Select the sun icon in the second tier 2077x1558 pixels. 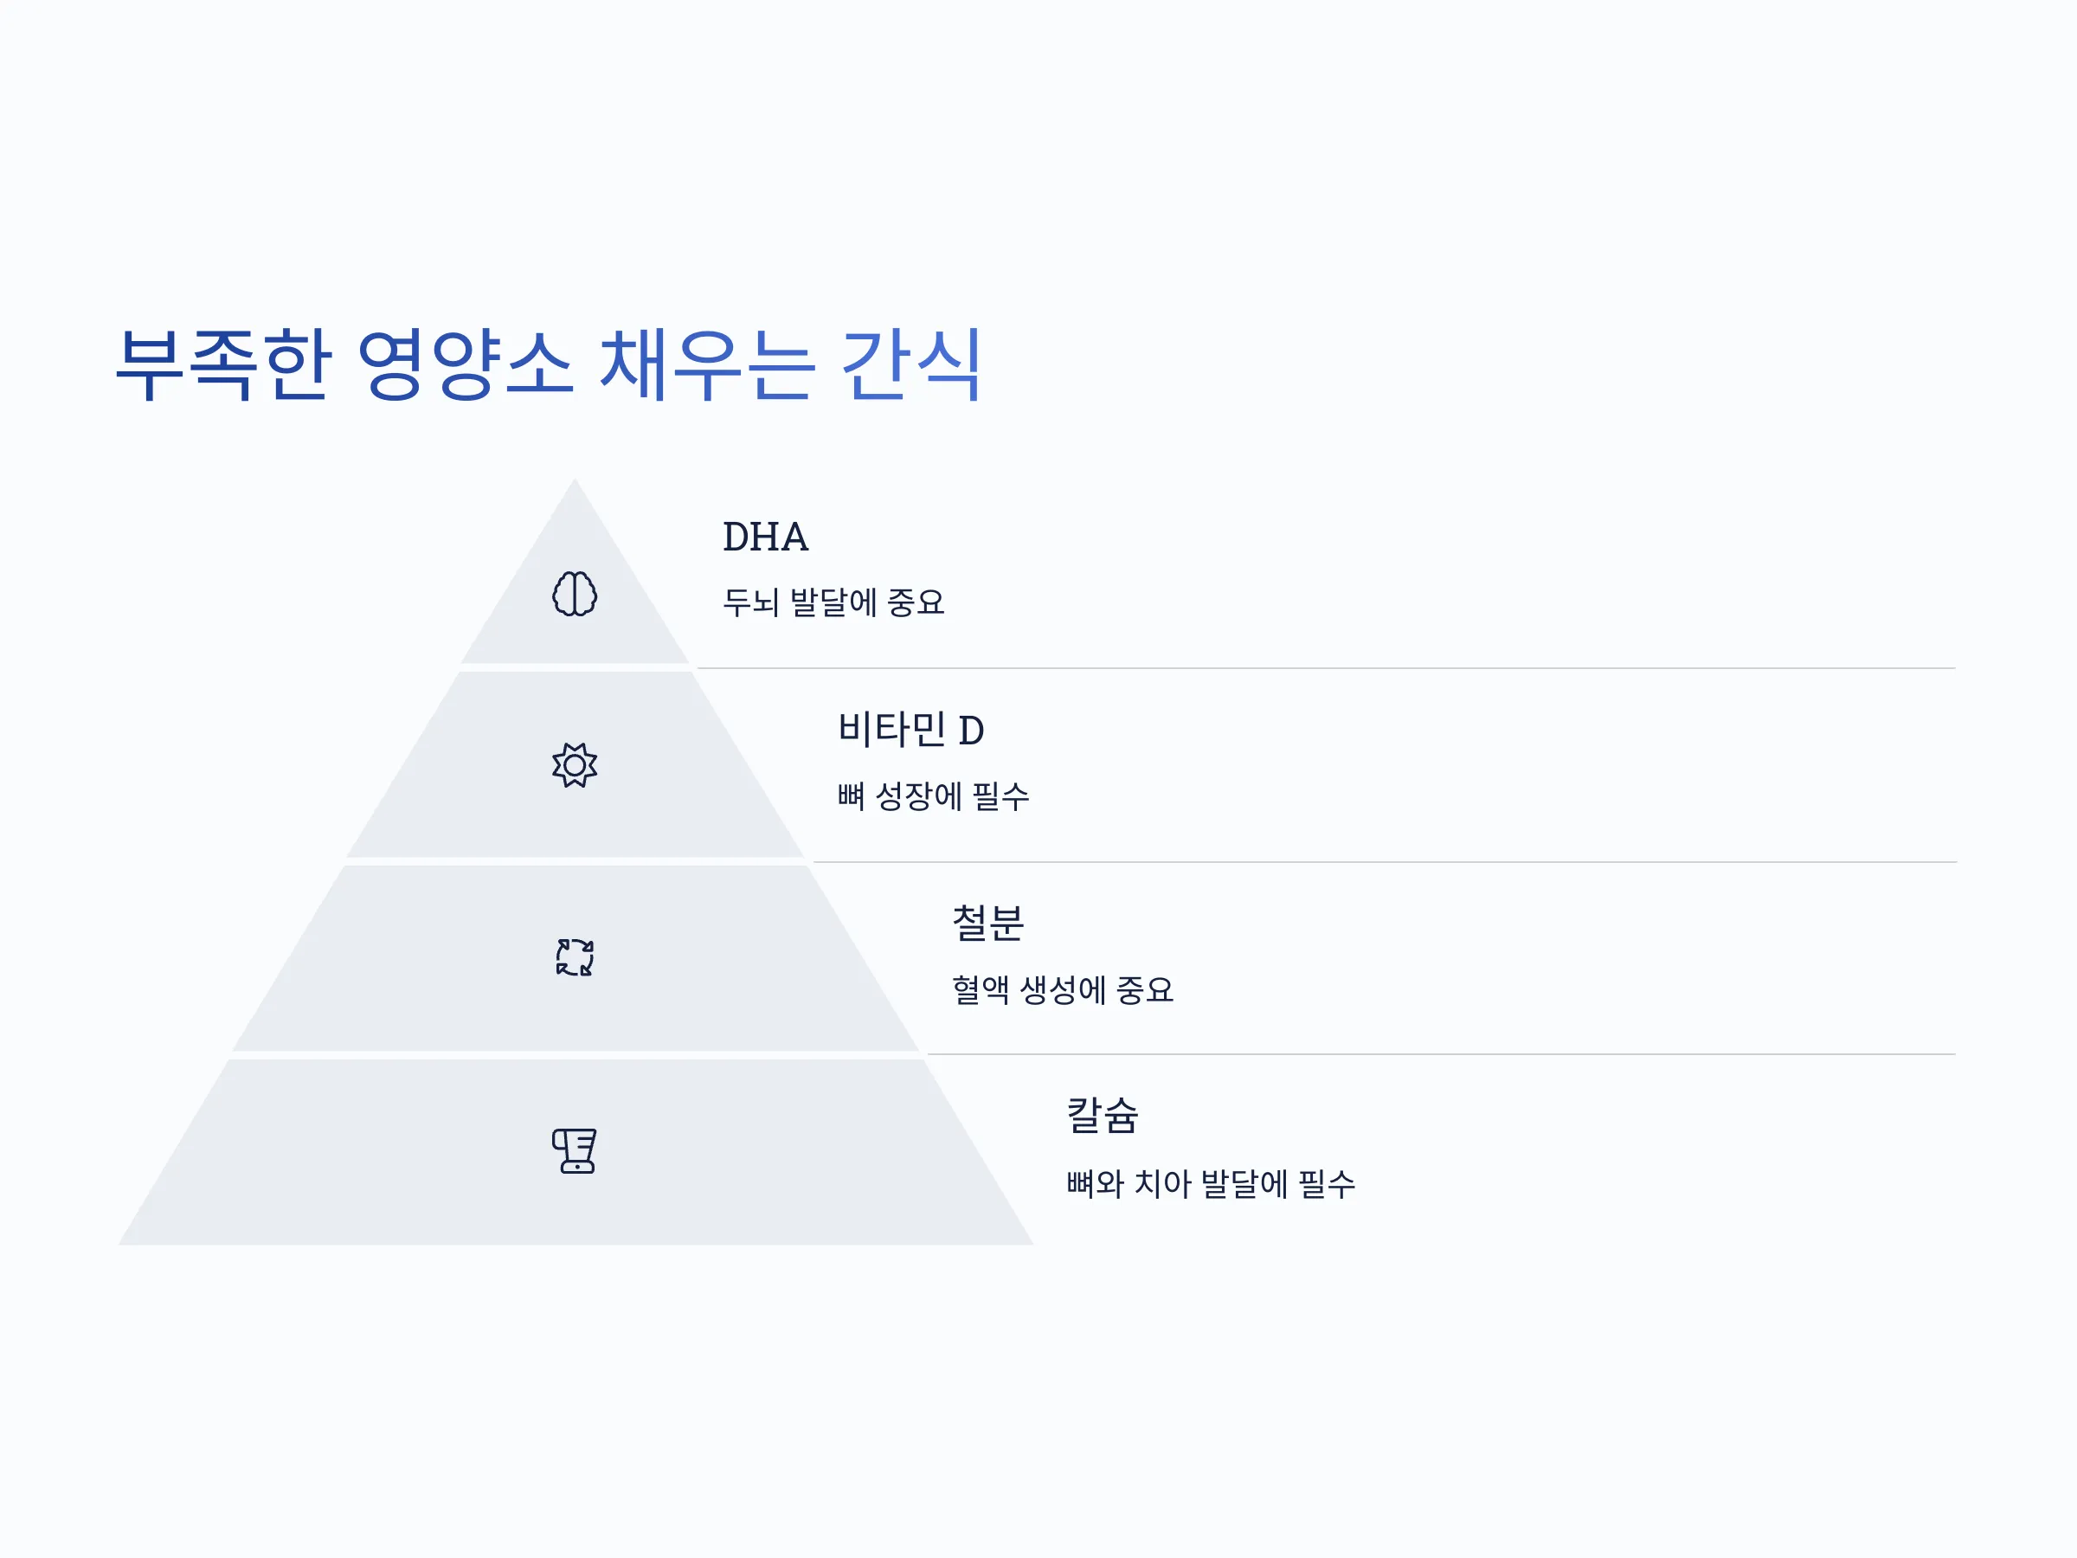(575, 765)
